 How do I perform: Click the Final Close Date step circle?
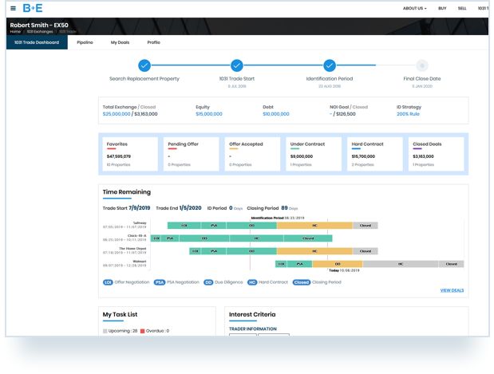pyautogui.click(x=422, y=65)
